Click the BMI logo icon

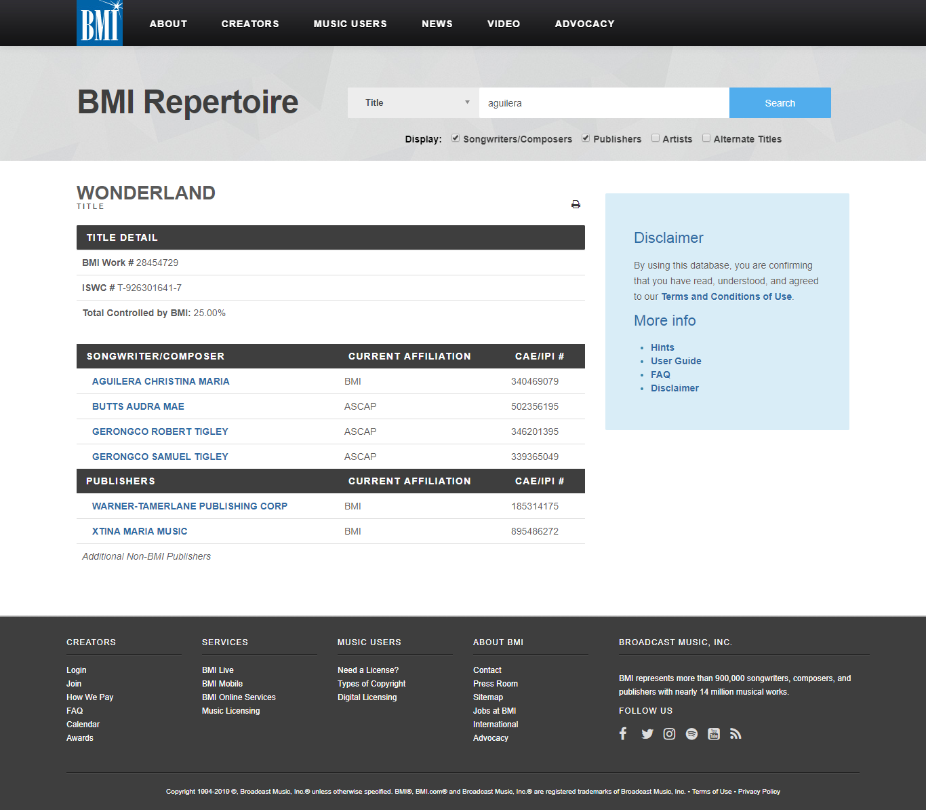click(x=100, y=23)
